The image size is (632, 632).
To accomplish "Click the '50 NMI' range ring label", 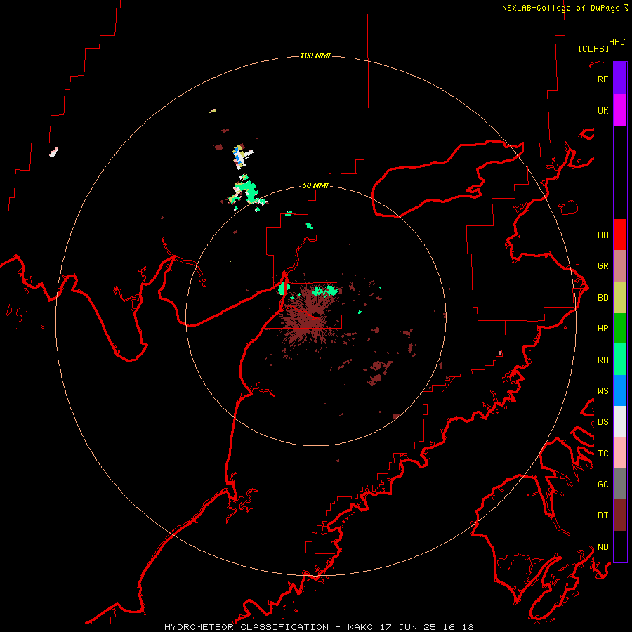I will coord(315,185).
